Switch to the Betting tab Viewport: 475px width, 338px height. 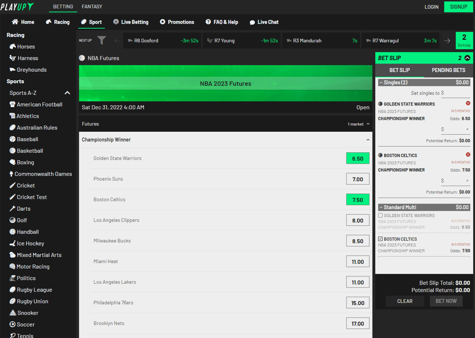63,6
